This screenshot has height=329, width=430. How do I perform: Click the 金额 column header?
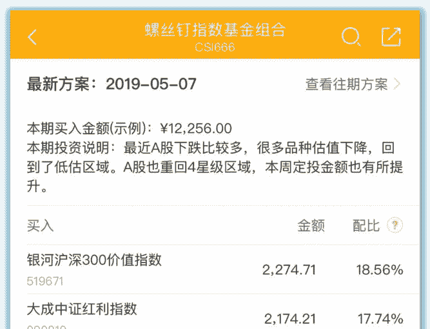pos(311,226)
